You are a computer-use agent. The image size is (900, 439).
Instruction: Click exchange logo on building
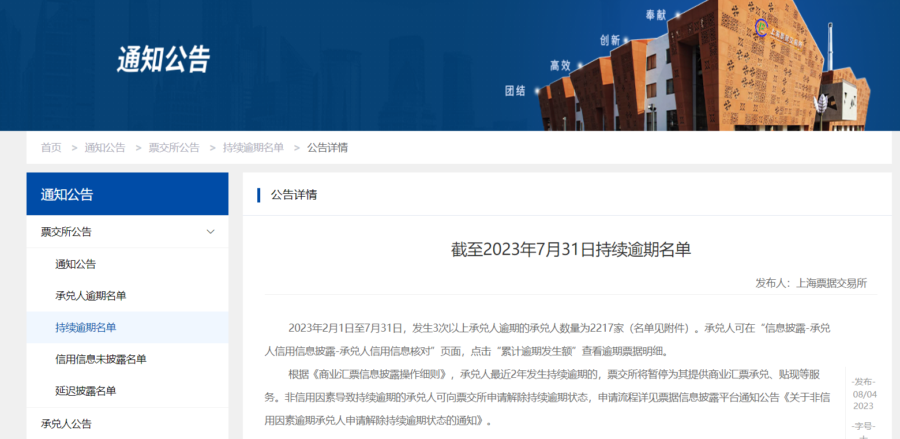pos(763,27)
